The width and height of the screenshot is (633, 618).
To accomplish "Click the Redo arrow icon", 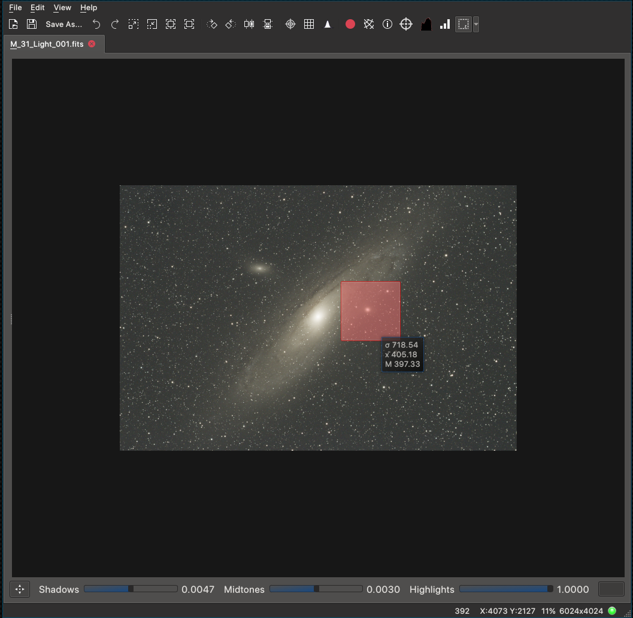I will click(x=115, y=24).
